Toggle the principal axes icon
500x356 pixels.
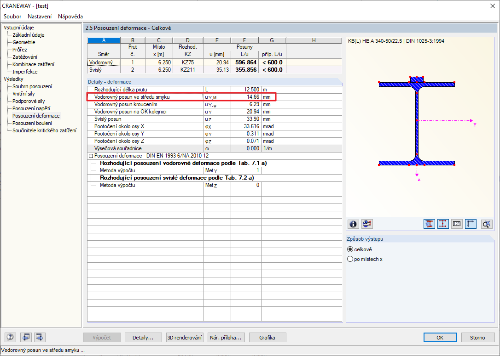click(x=471, y=224)
